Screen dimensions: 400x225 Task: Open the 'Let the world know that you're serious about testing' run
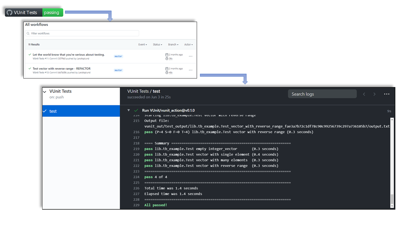tap(69, 55)
